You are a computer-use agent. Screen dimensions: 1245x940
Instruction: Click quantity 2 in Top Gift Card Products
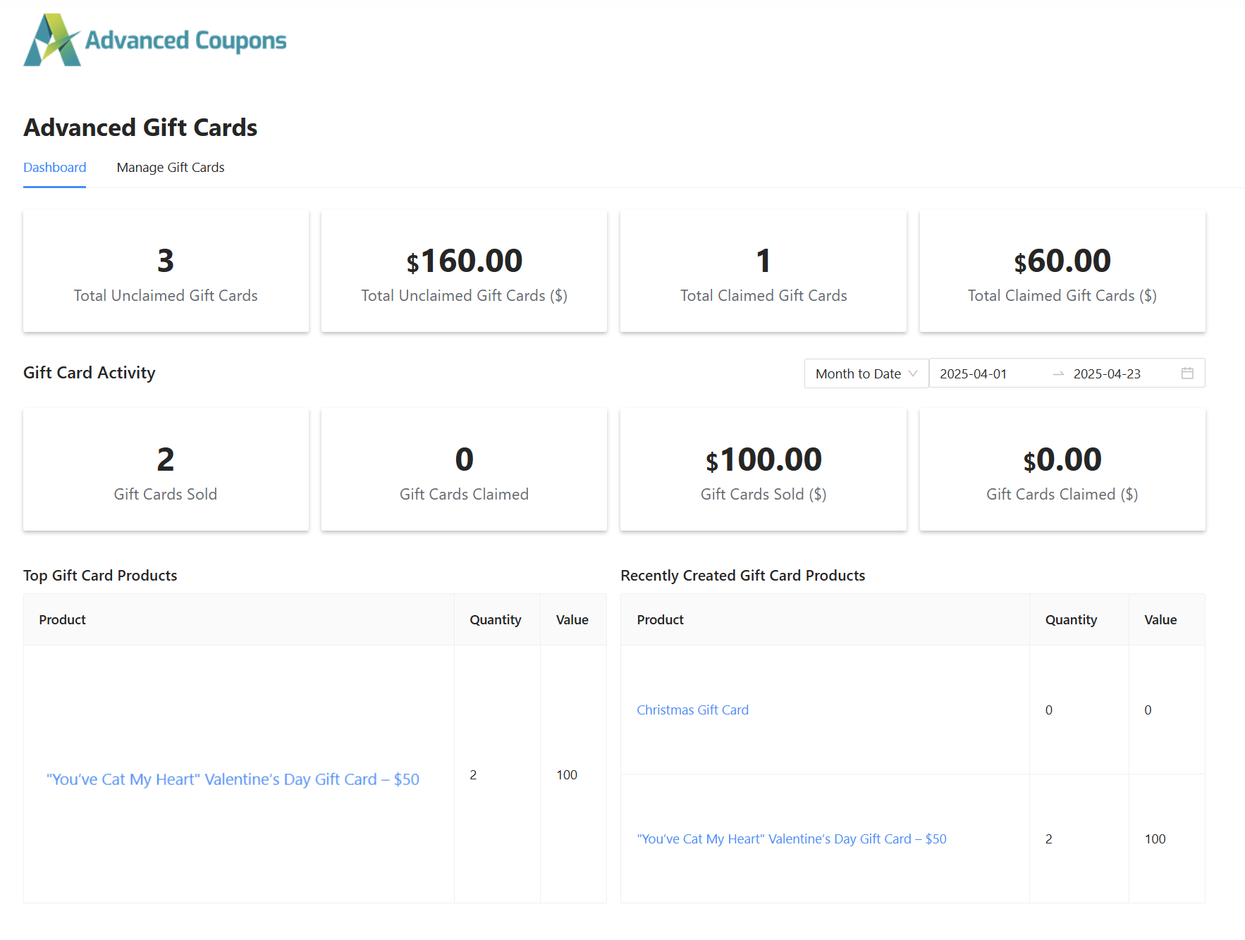pos(473,775)
